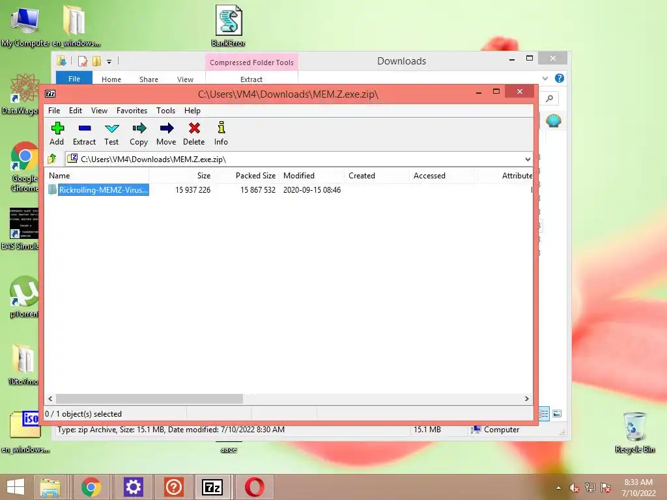This screenshot has height=500, width=667.
Task: Open the Edit menu in 7-Zip
Action: click(x=76, y=111)
